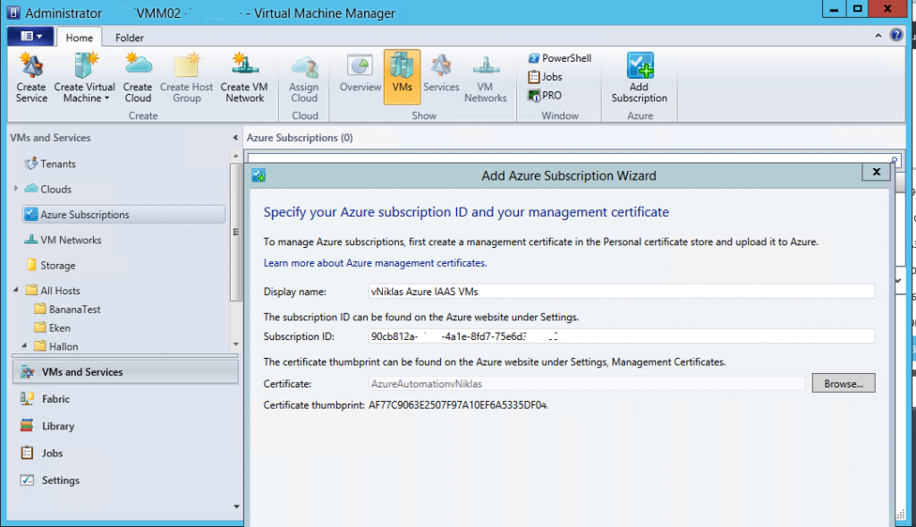Viewport: 916px width, 527px height.
Task: Click the Create Service ribbon icon
Action: pos(31,78)
